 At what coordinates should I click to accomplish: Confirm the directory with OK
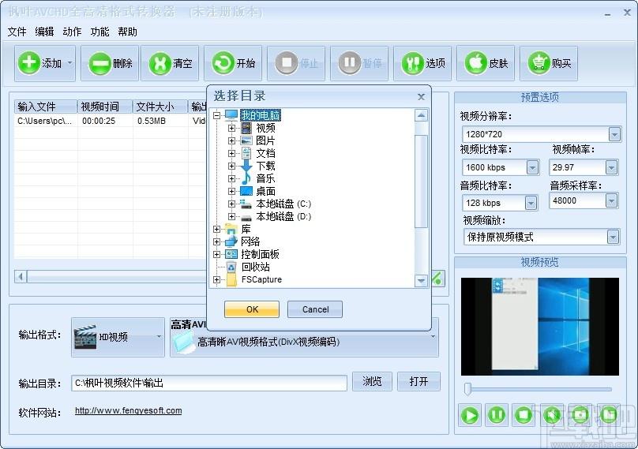[252, 309]
